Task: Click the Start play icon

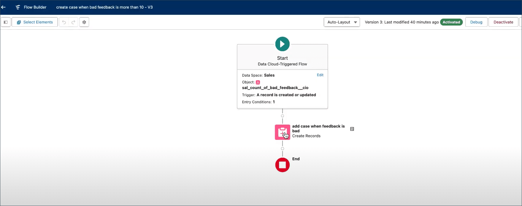Action: [283, 44]
